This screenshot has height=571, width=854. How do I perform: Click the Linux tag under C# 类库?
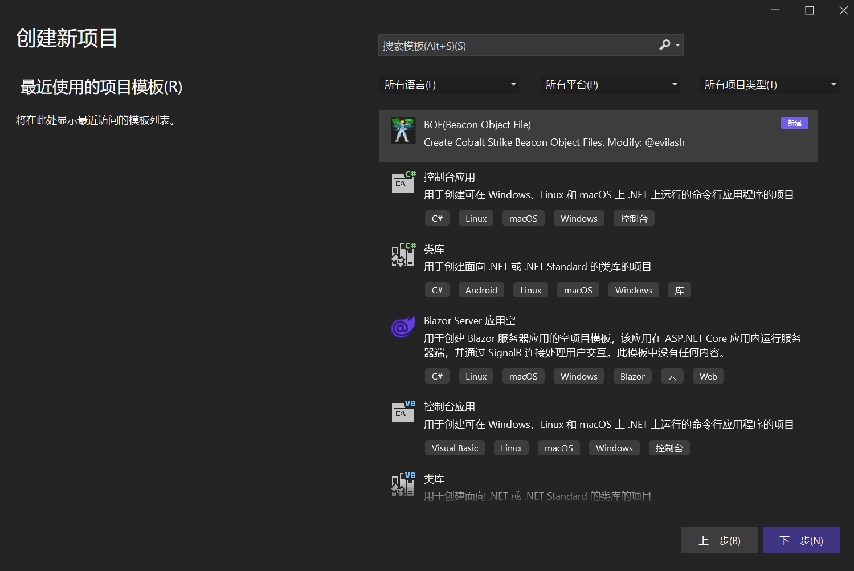(x=531, y=290)
